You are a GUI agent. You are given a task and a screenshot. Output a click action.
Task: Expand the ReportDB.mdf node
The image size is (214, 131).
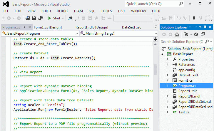[168, 96]
